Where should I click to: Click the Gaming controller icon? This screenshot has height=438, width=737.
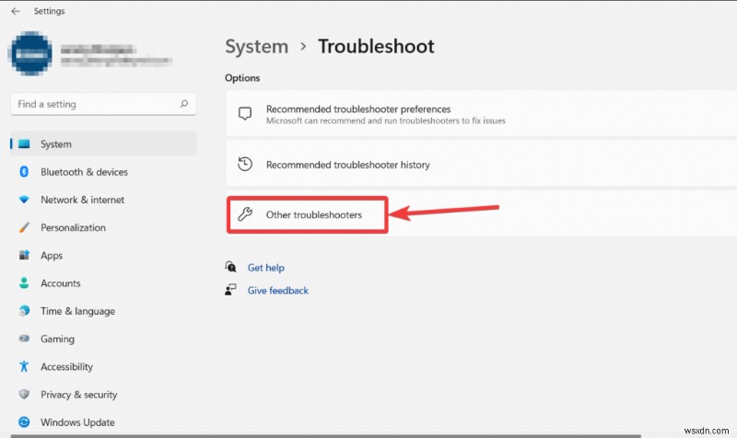coord(24,339)
